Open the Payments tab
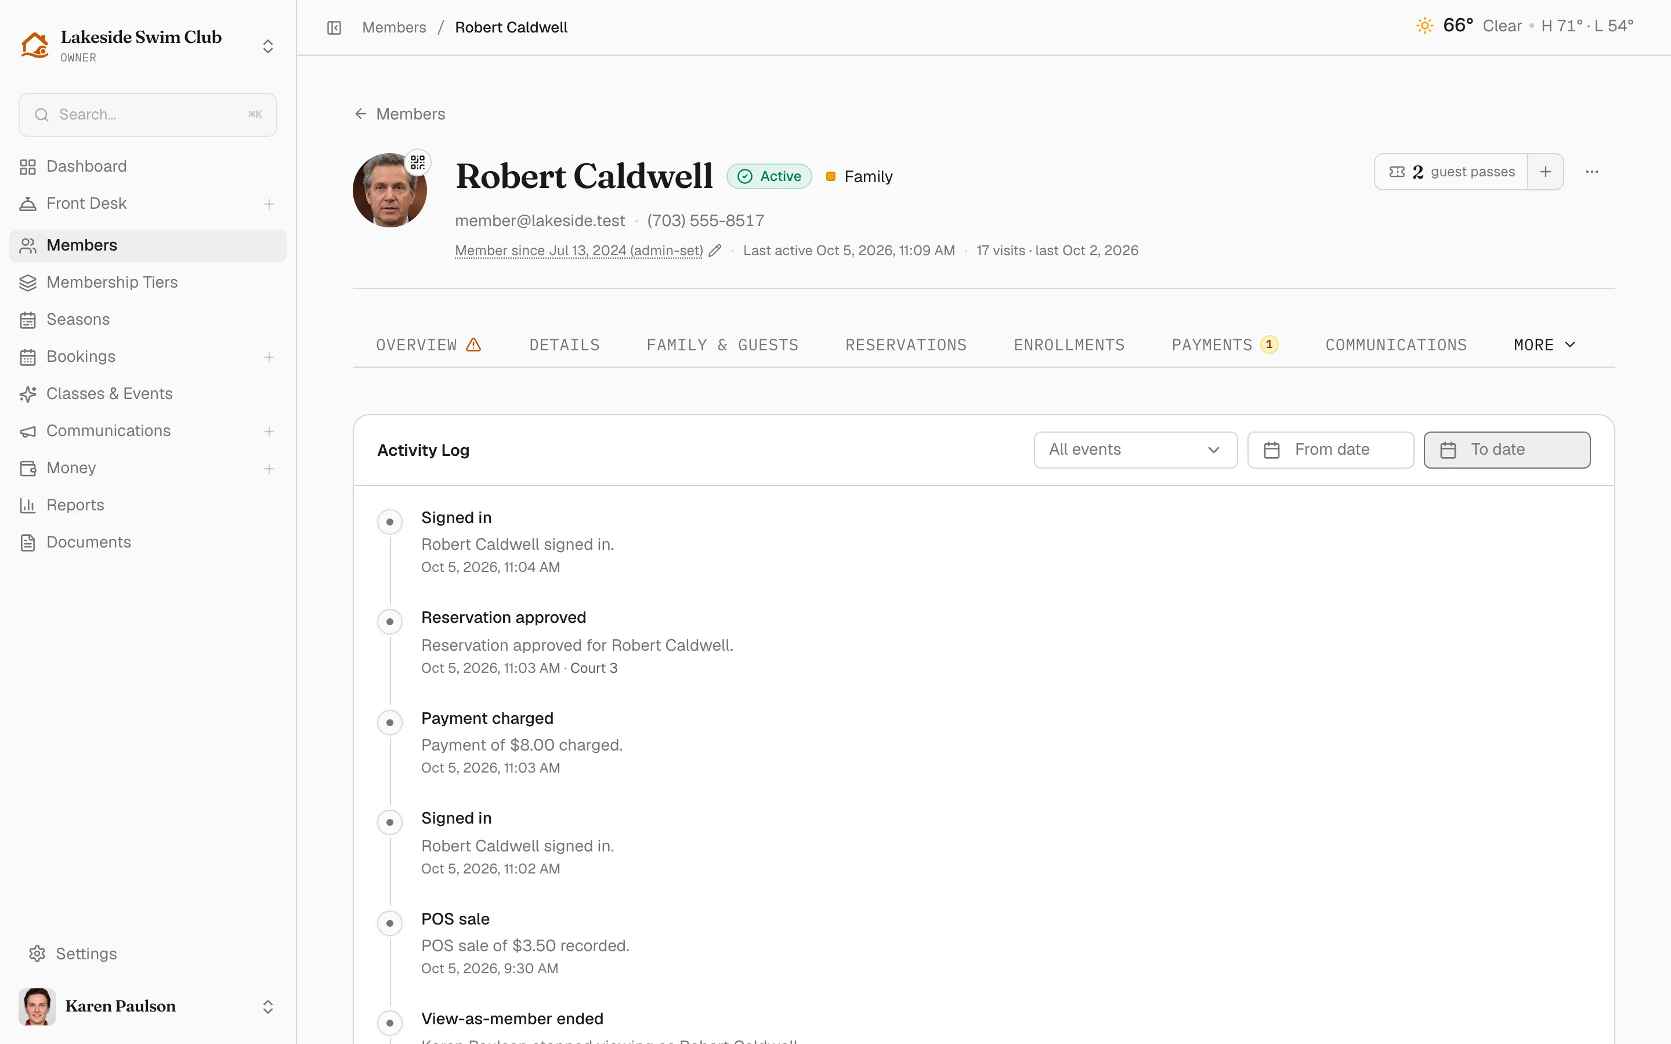The height and width of the screenshot is (1044, 1671). 1225,345
